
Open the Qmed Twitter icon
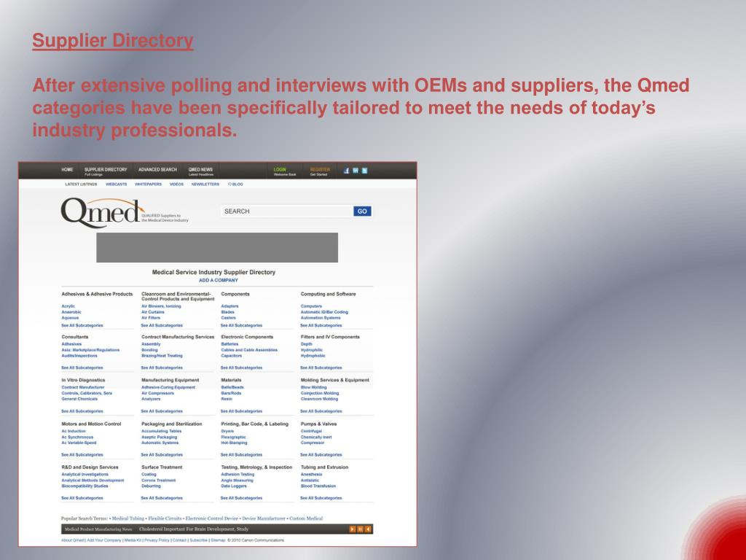tap(364, 171)
